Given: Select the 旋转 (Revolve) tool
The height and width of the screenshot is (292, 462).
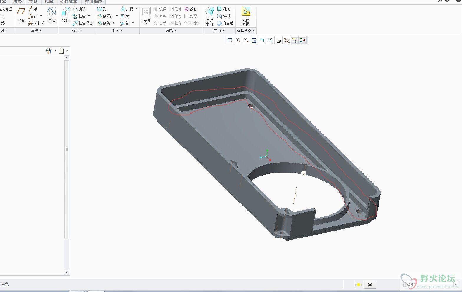Looking at the screenshot, I should pos(79,9).
